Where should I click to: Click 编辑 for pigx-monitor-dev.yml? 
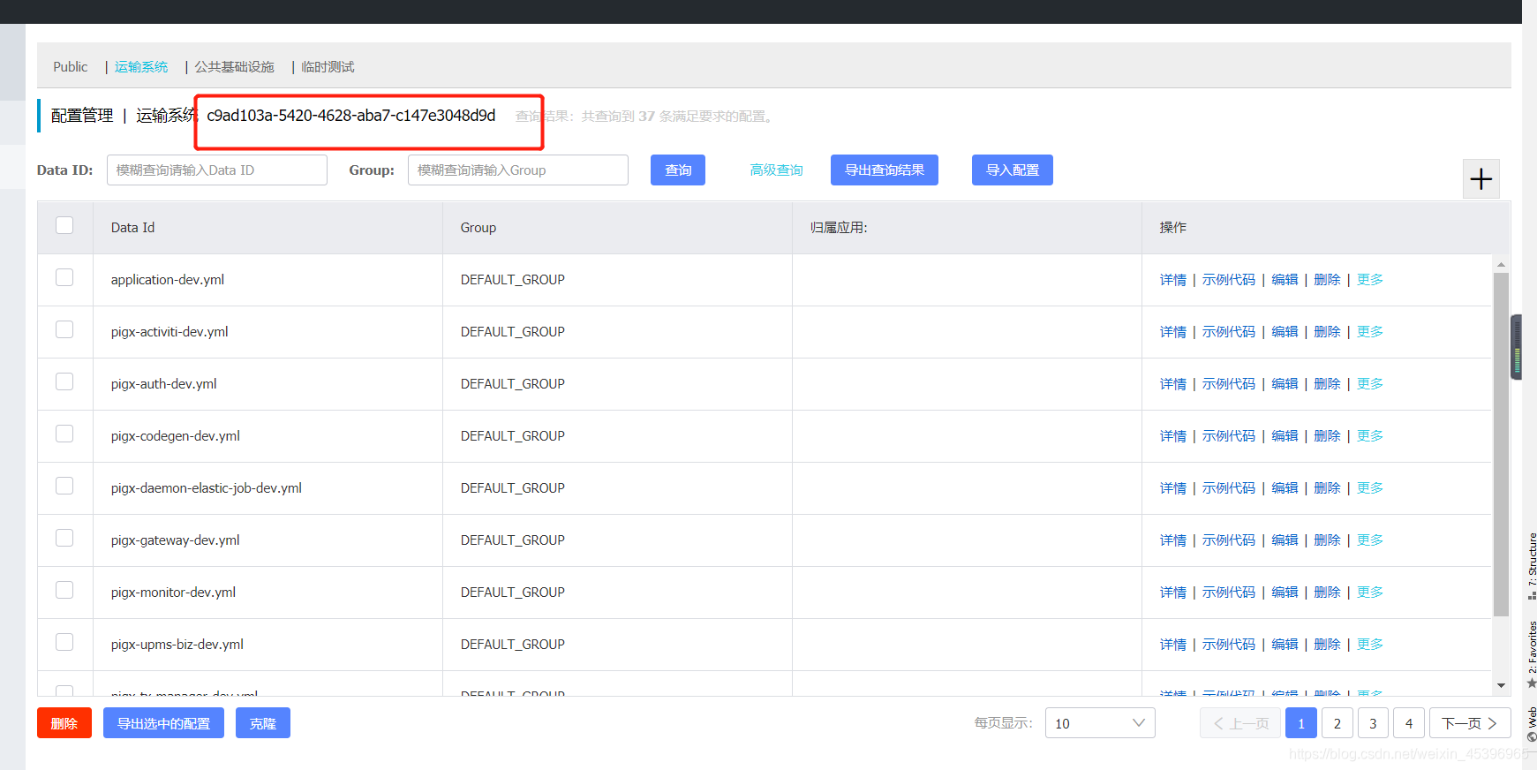pos(1285,593)
